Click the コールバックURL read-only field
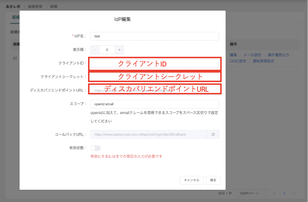This screenshot has height=202, width=308. [x=149, y=134]
